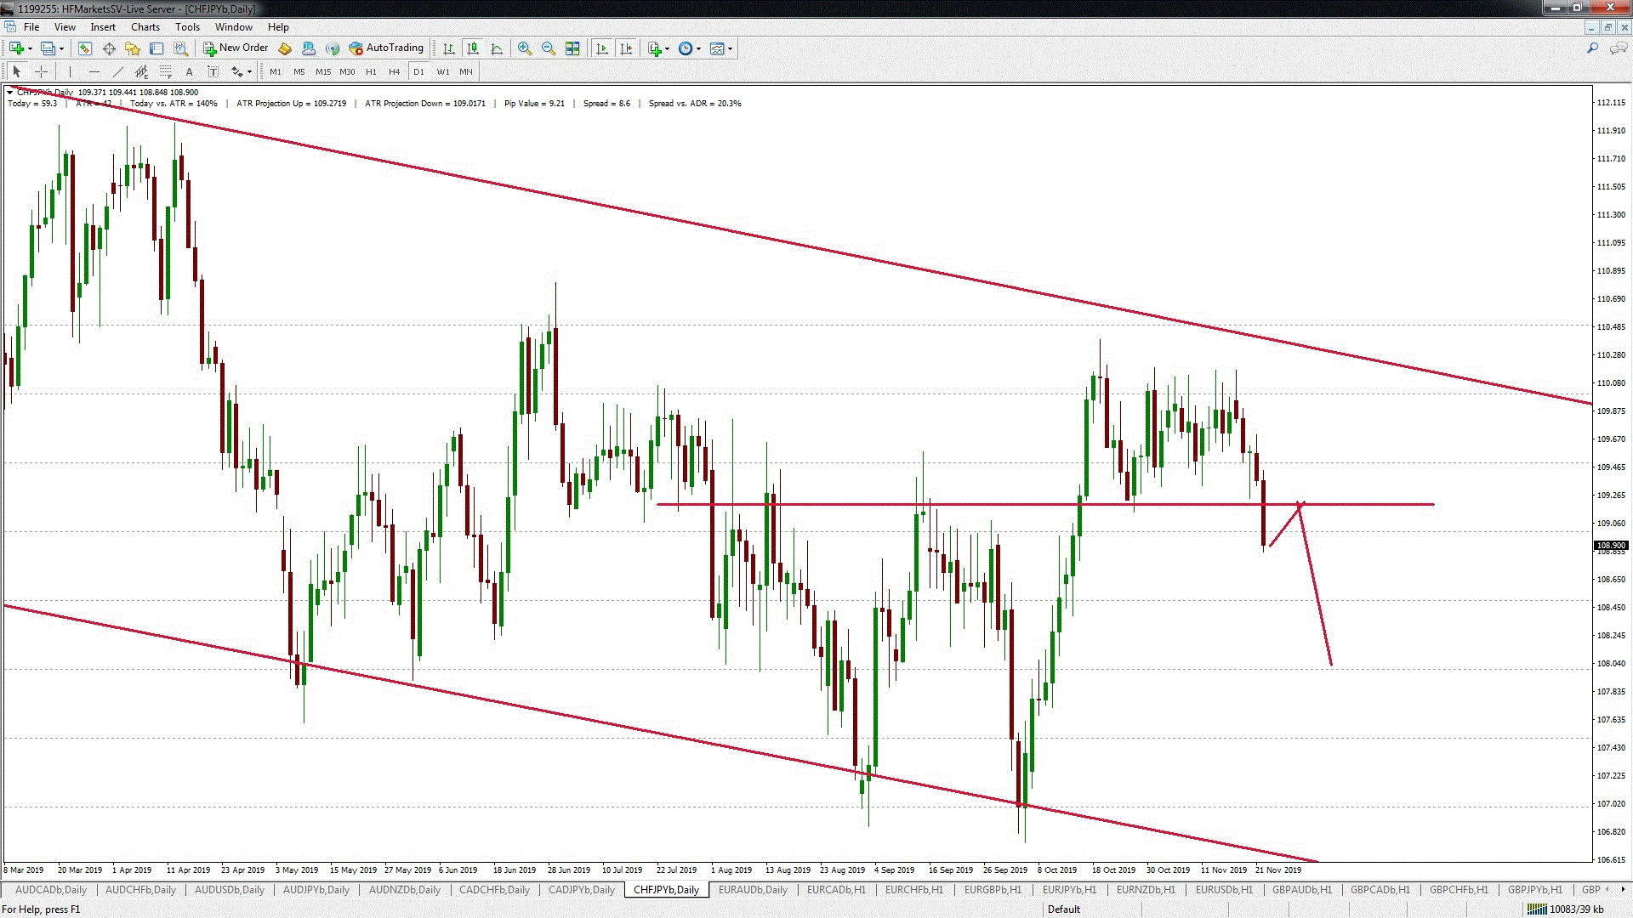Click the connection status 10083/39 kb
The width and height of the screenshot is (1633, 918).
coord(1566,909)
